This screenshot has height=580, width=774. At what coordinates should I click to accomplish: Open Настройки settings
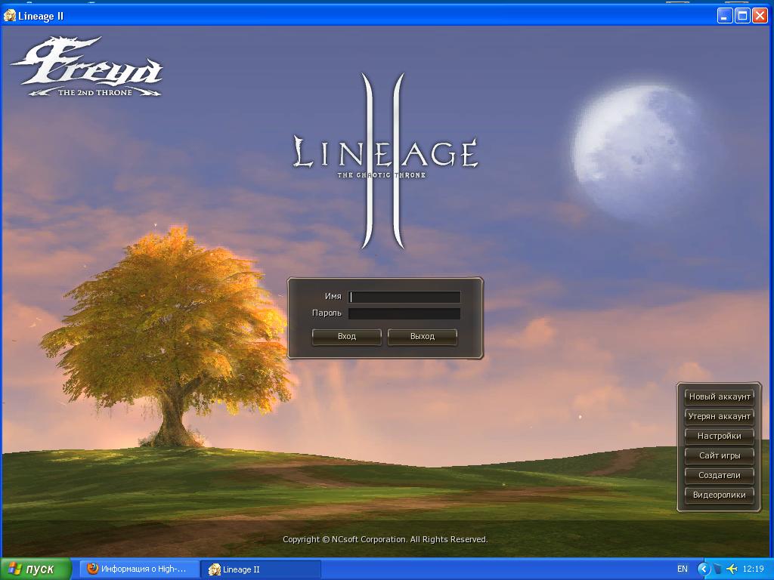pos(720,436)
